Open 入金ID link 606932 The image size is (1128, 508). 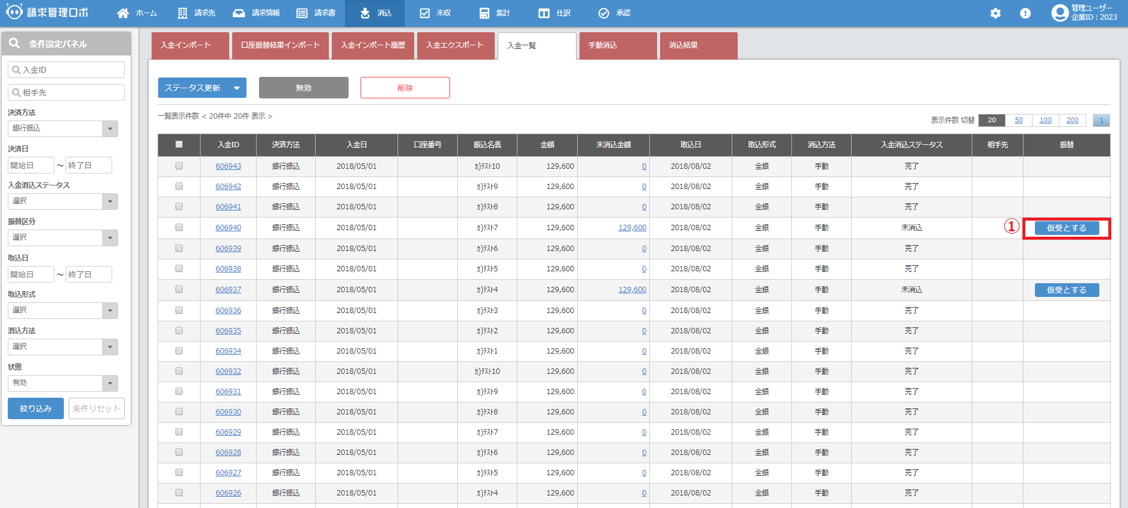tap(229, 371)
